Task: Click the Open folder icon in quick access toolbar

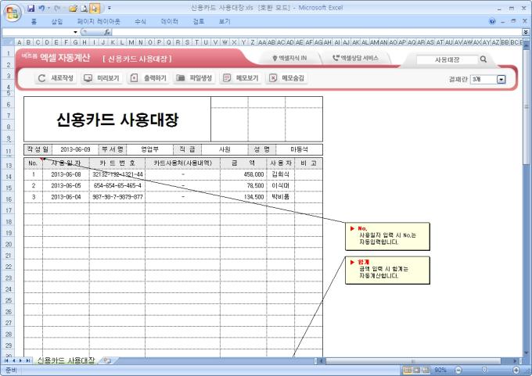Action: tap(74, 8)
